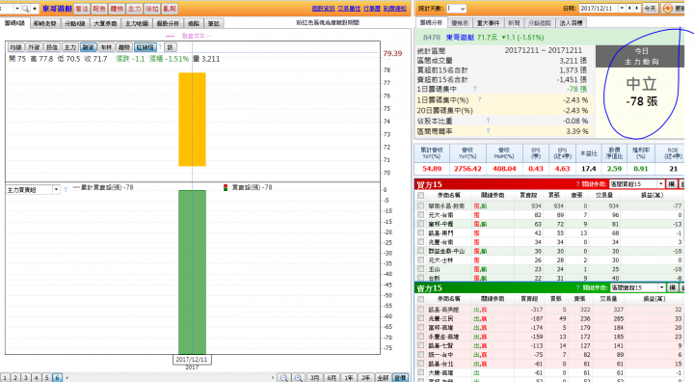Screen dimensions: 694x382
Task: Click the help question mark next to 紅綠燈
Action: (160, 47)
